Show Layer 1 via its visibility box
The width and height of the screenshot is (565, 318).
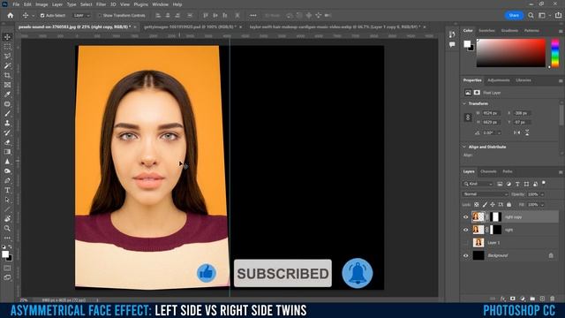click(x=465, y=243)
